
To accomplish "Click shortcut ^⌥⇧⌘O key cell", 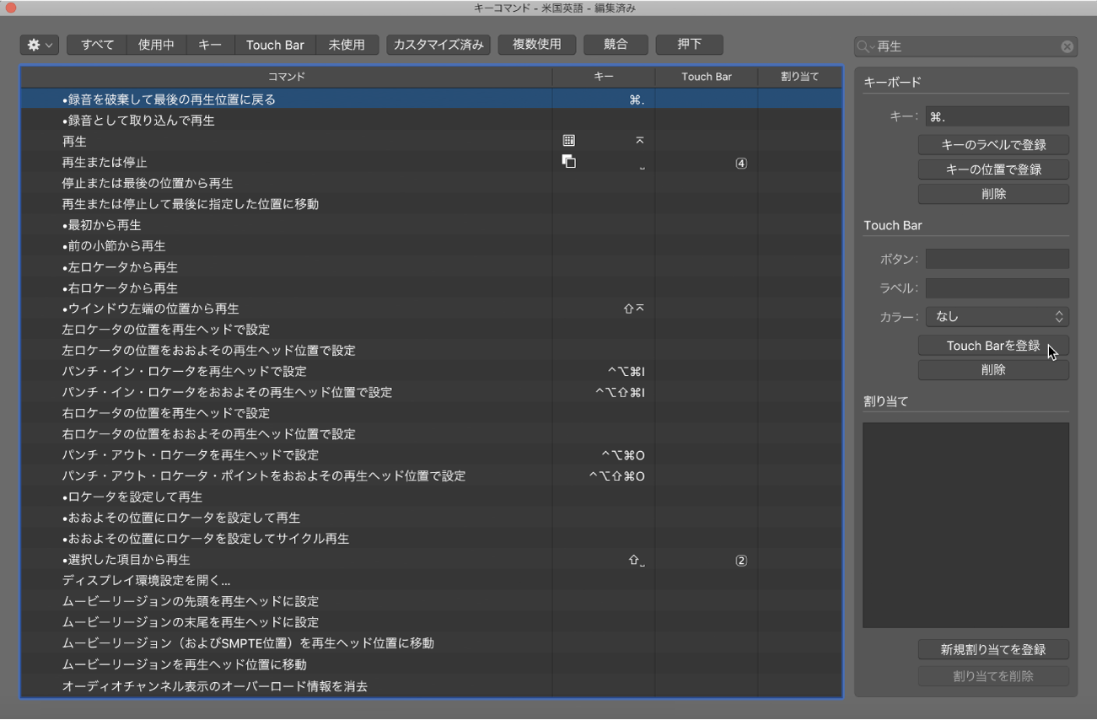I will coord(616,476).
